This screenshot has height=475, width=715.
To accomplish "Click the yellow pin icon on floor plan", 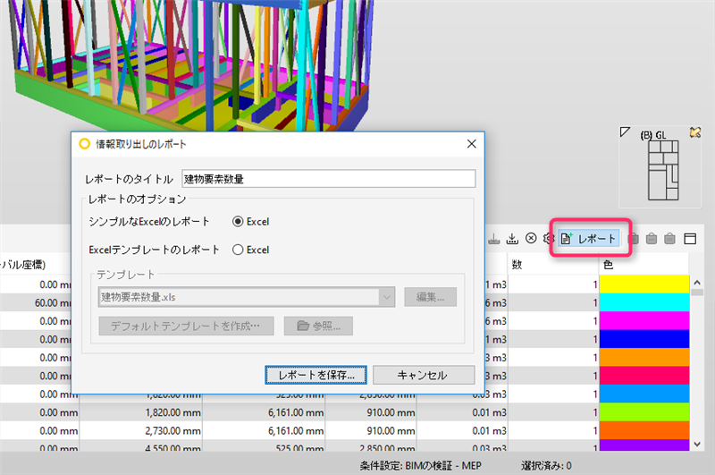I will (x=695, y=132).
